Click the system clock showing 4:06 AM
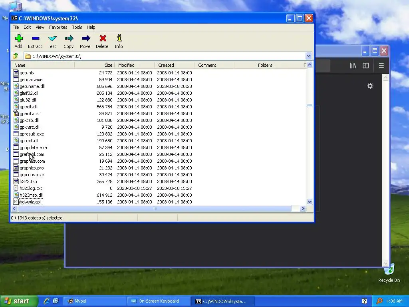This screenshot has height=307, width=409. [394, 301]
